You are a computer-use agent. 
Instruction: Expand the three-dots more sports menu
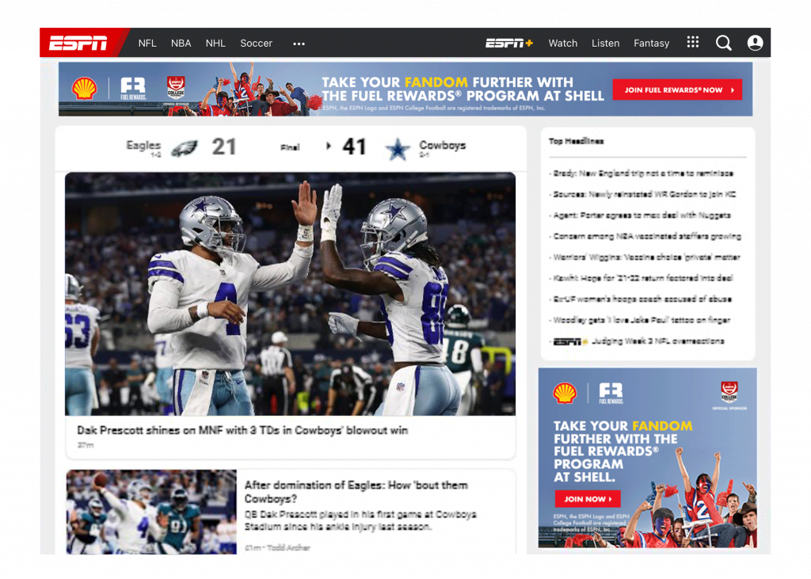coord(299,44)
